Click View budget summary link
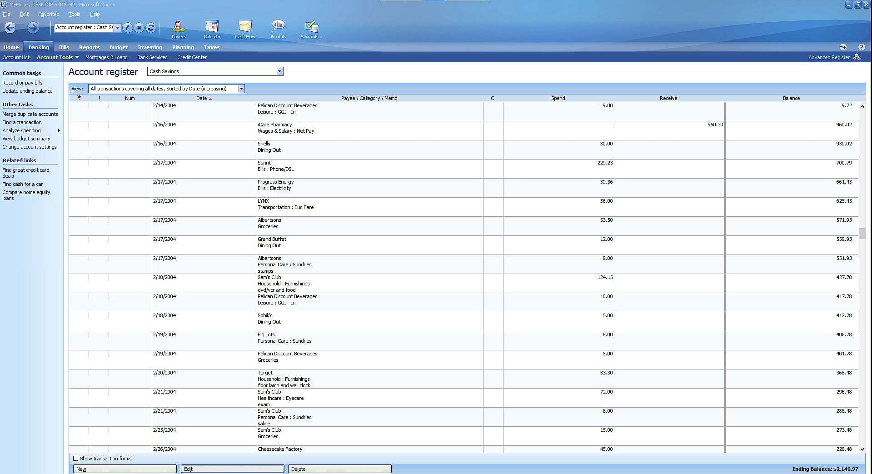This screenshot has height=474, width=872. coord(26,139)
